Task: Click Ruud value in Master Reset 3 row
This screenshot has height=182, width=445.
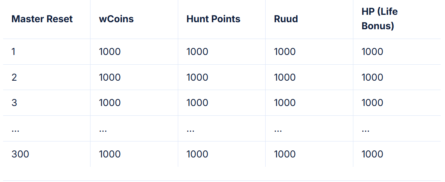Action: click(x=285, y=103)
